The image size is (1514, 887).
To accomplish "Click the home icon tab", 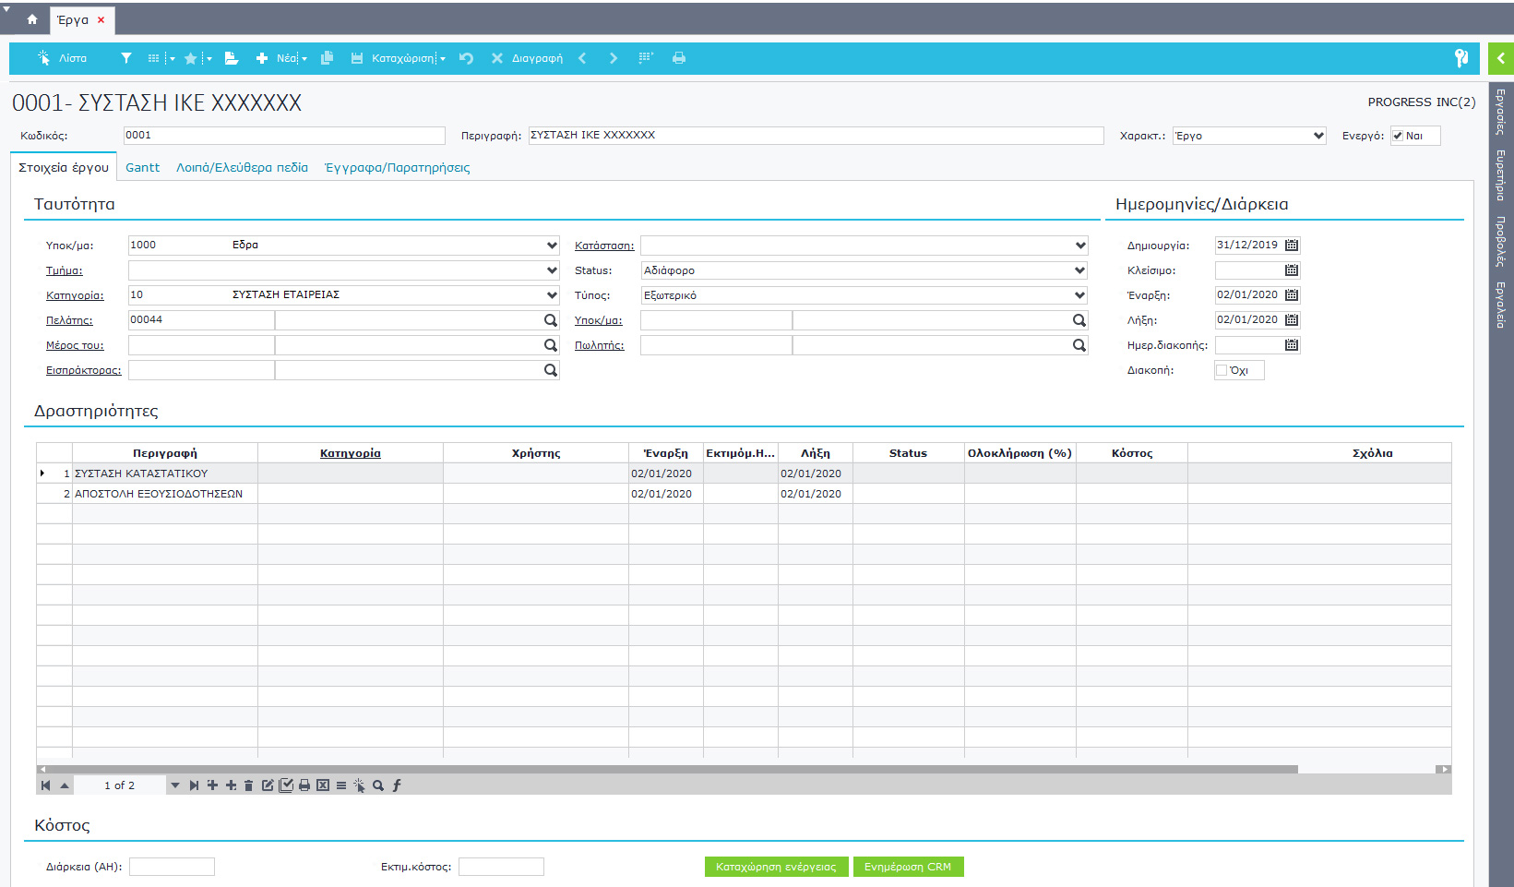I will point(32,19).
